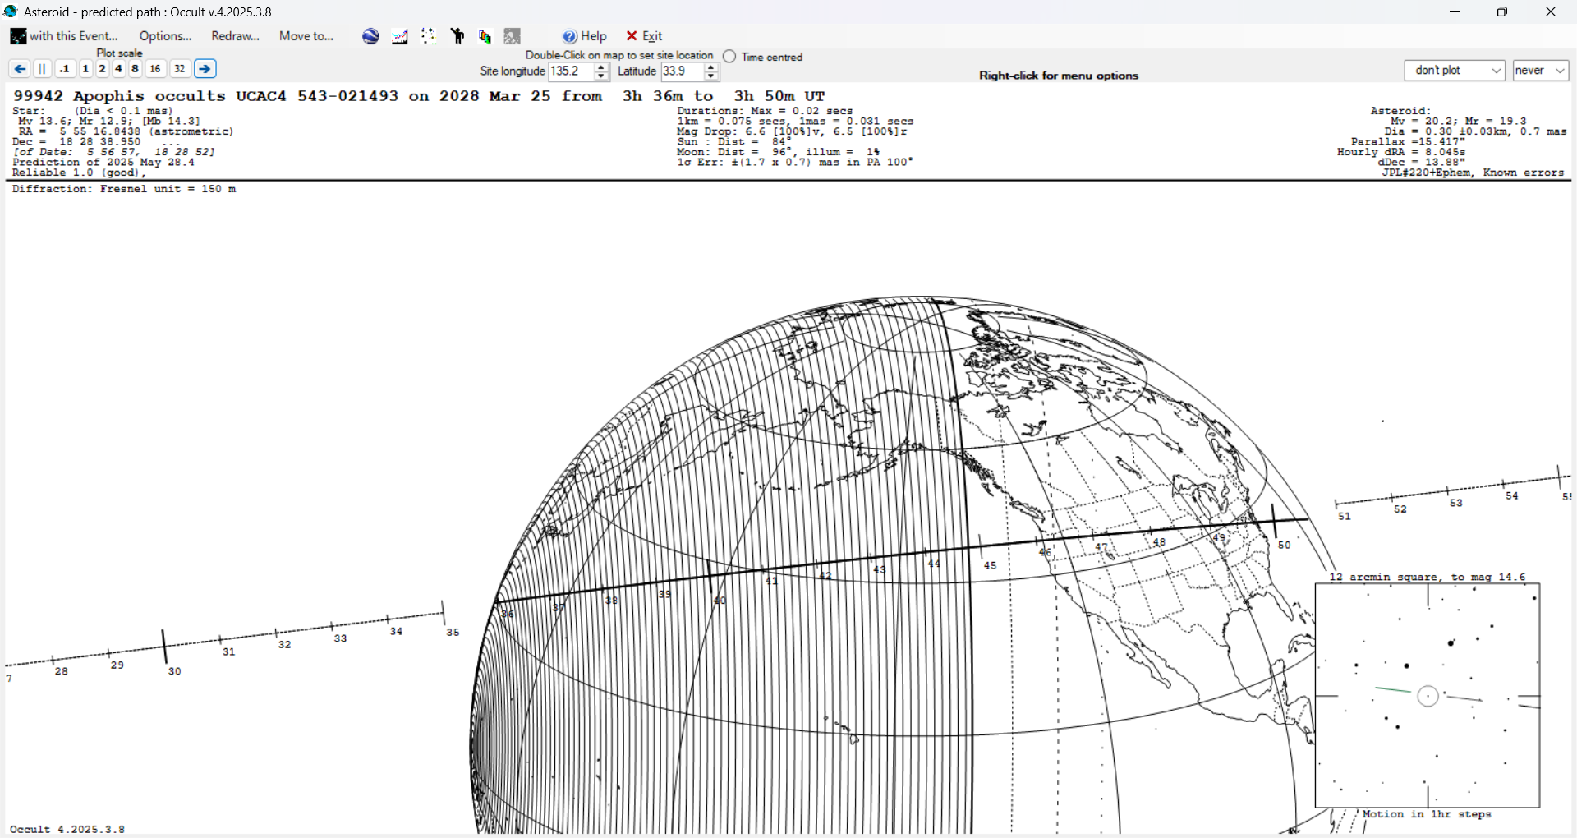Click the Google Earth globe icon
This screenshot has width=1577, height=838.
[370, 36]
